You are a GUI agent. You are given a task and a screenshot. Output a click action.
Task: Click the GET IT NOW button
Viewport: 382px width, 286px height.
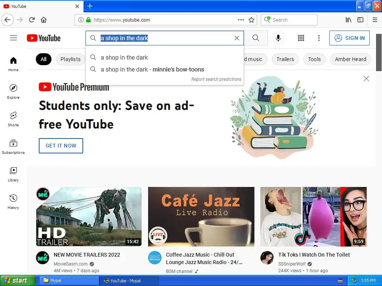click(61, 146)
